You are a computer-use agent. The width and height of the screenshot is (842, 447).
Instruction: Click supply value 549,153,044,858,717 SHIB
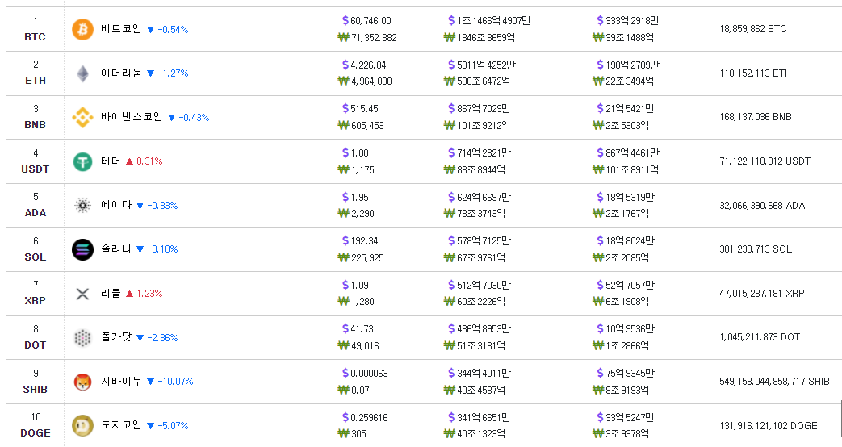(774, 382)
